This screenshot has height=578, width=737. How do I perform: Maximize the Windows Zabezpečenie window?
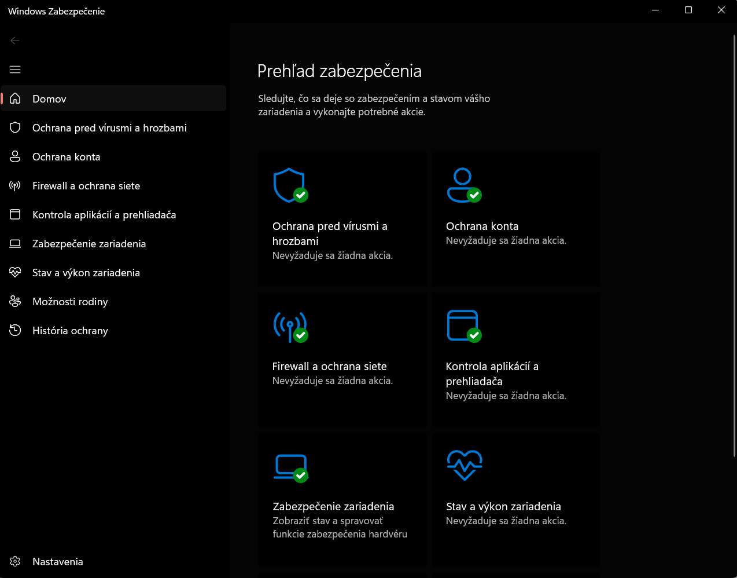tap(688, 10)
